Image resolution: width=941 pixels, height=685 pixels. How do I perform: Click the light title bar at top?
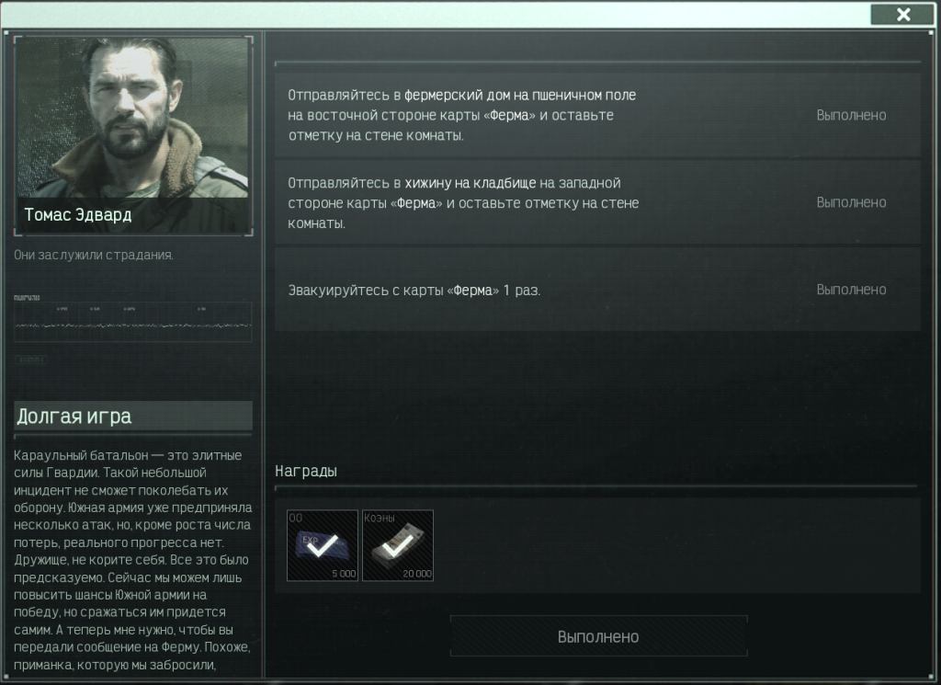tap(435, 15)
